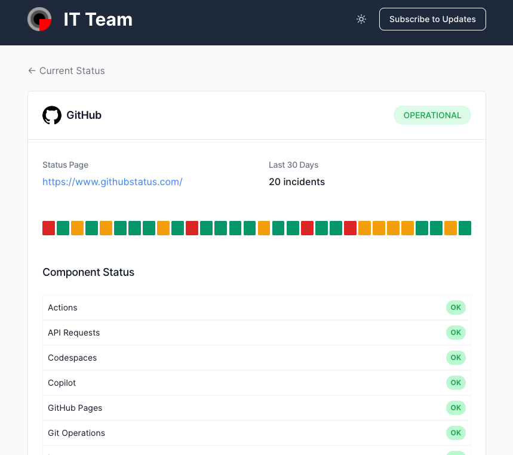Click the 20 incidents count text
The height and width of the screenshot is (455, 513).
point(297,182)
